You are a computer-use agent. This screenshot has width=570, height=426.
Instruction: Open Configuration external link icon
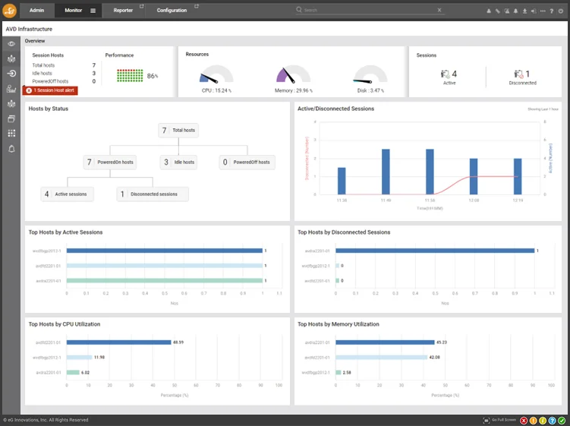coord(197,6)
